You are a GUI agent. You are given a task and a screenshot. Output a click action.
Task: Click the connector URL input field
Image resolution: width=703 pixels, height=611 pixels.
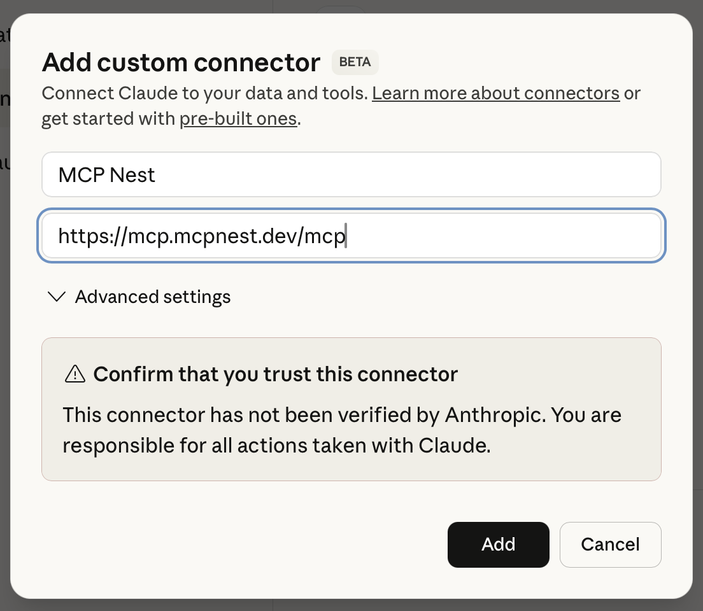point(351,235)
